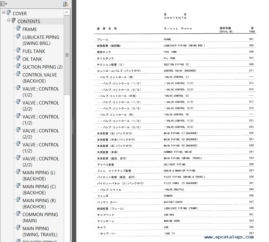Collapse the CONTENTS bookmark node
Screen dimensions: 269x242
[x=9, y=20]
